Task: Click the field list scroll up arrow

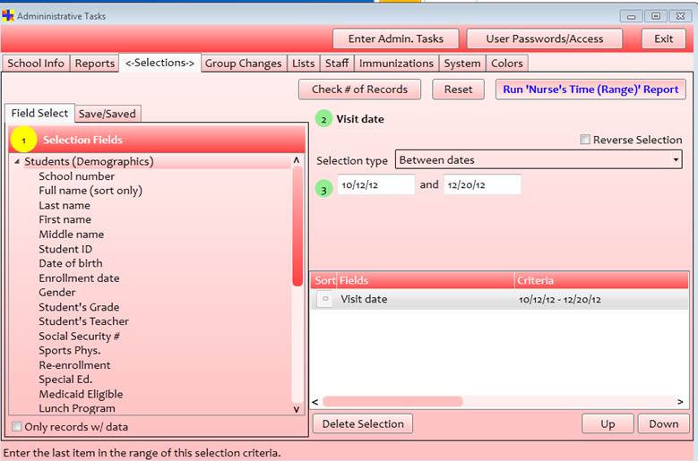Action: pos(297,159)
